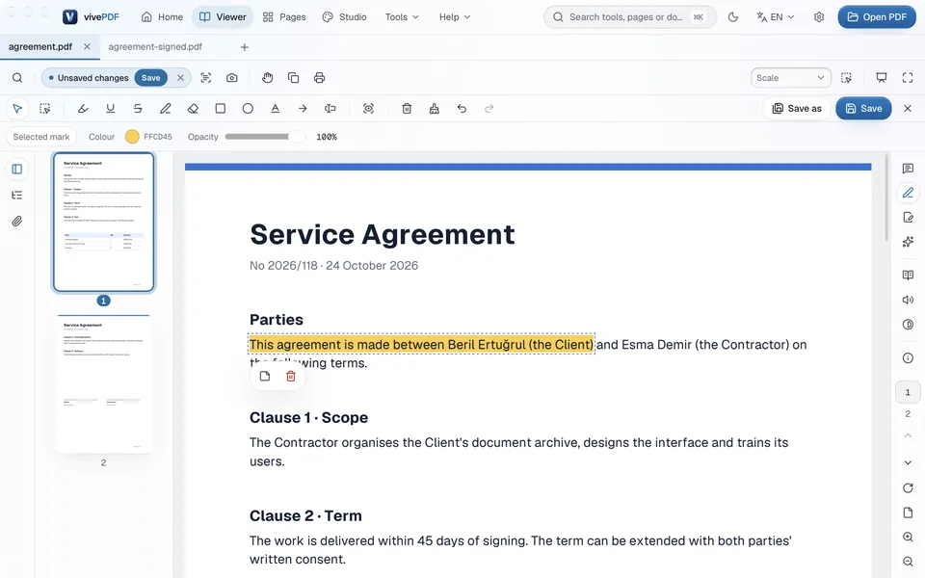Select the circle shape tool

(x=248, y=109)
